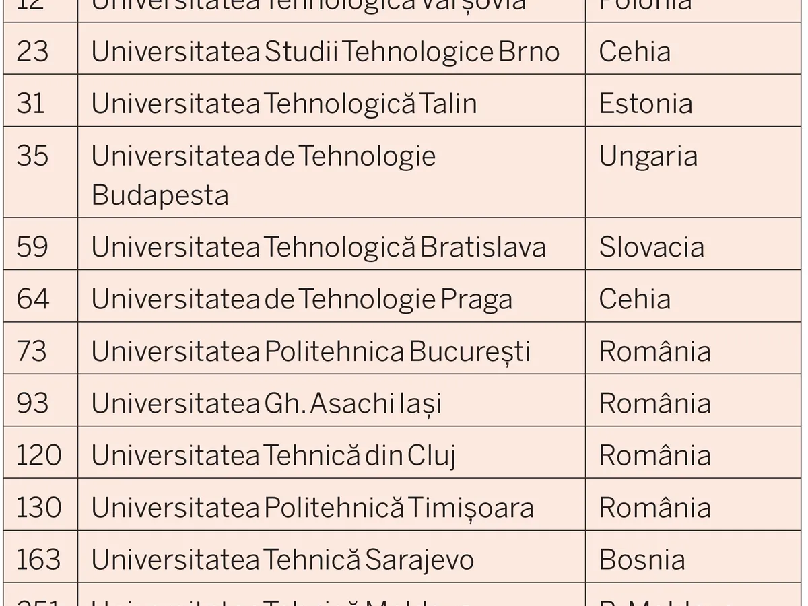Select the Bosnia country cell

tap(642, 560)
